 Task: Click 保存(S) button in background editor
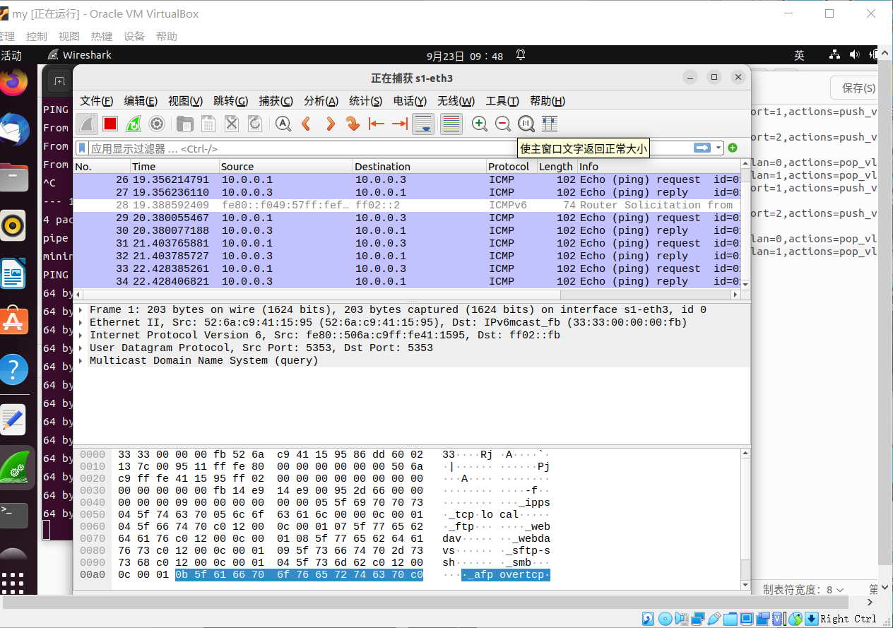click(858, 88)
